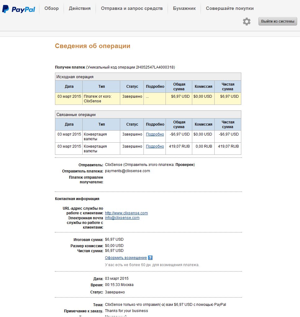
Task: Open the Бумажник tab
Action: point(184,8)
